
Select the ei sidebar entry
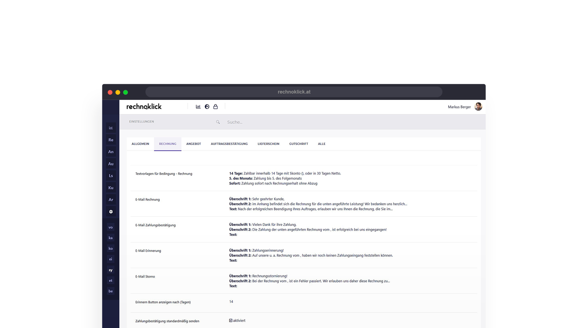(x=111, y=259)
